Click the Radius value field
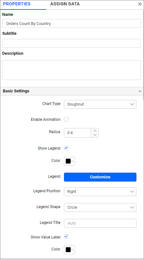Image resolution: width=144 pixels, height=259 pixels. pos(78,133)
